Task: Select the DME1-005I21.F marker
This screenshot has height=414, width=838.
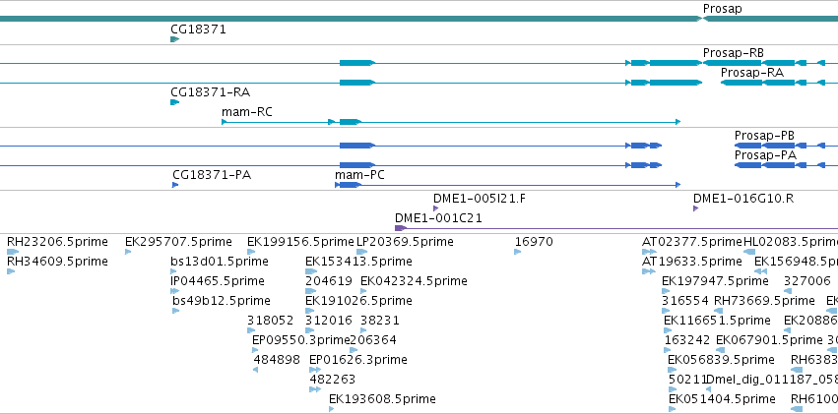Action: coord(435,208)
